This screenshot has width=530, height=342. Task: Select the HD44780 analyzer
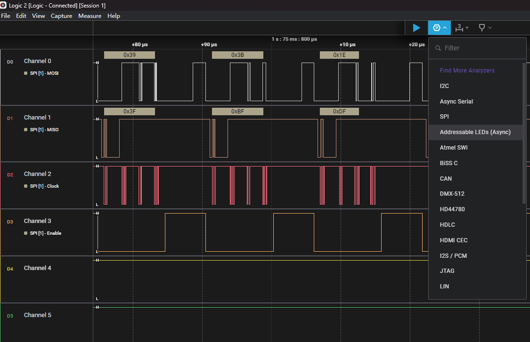point(475,209)
